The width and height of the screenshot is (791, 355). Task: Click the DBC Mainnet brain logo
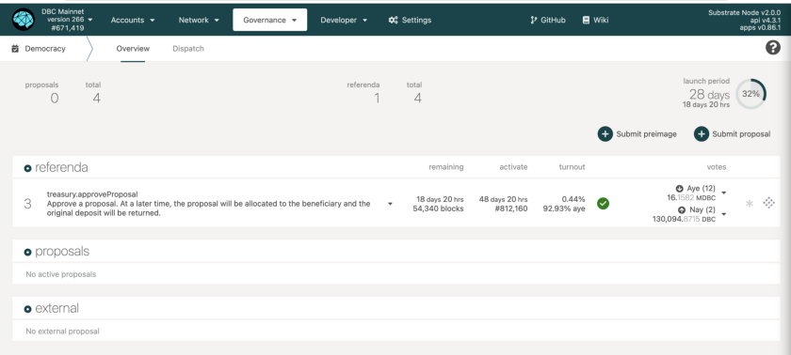tap(24, 20)
